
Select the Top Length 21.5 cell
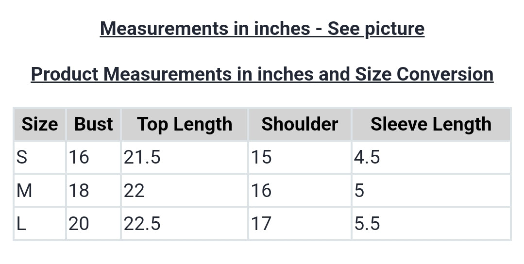(142, 157)
